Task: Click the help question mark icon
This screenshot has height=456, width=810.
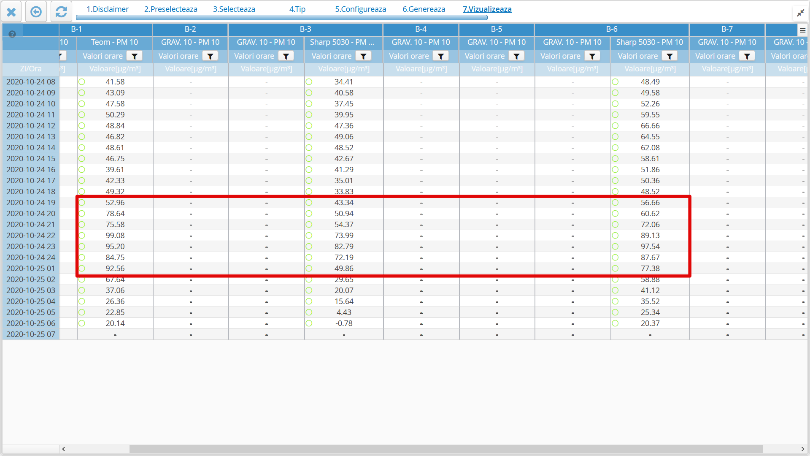Action: coord(12,34)
